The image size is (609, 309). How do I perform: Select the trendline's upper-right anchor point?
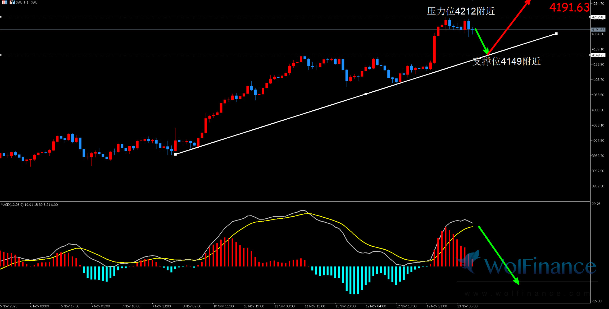coord(556,34)
